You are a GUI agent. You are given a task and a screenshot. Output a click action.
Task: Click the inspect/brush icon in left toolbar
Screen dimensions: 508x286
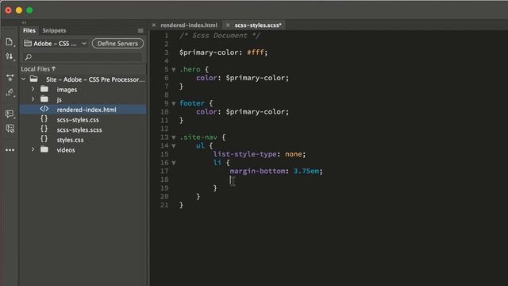tap(10, 93)
